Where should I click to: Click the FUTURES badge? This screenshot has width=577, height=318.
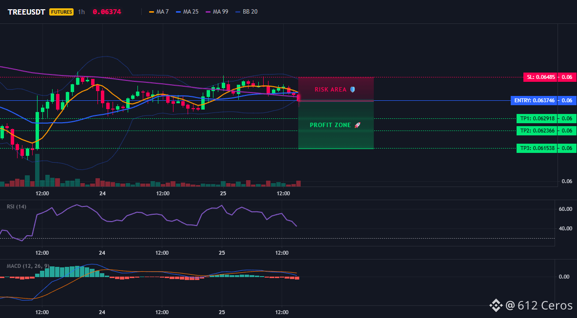(61, 12)
